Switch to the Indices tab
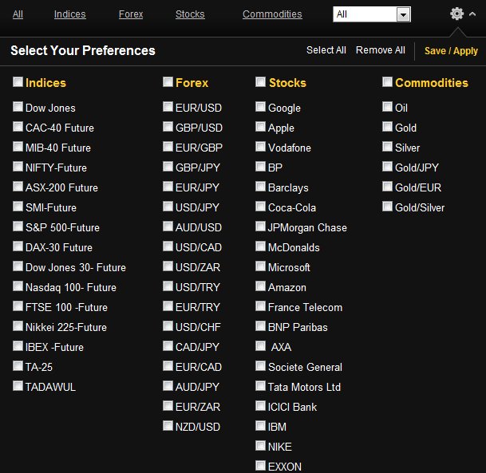This screenshot has height=473, width=486. click(x=69, y=14)
